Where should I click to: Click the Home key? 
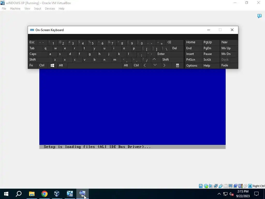[x=193, y=42]
